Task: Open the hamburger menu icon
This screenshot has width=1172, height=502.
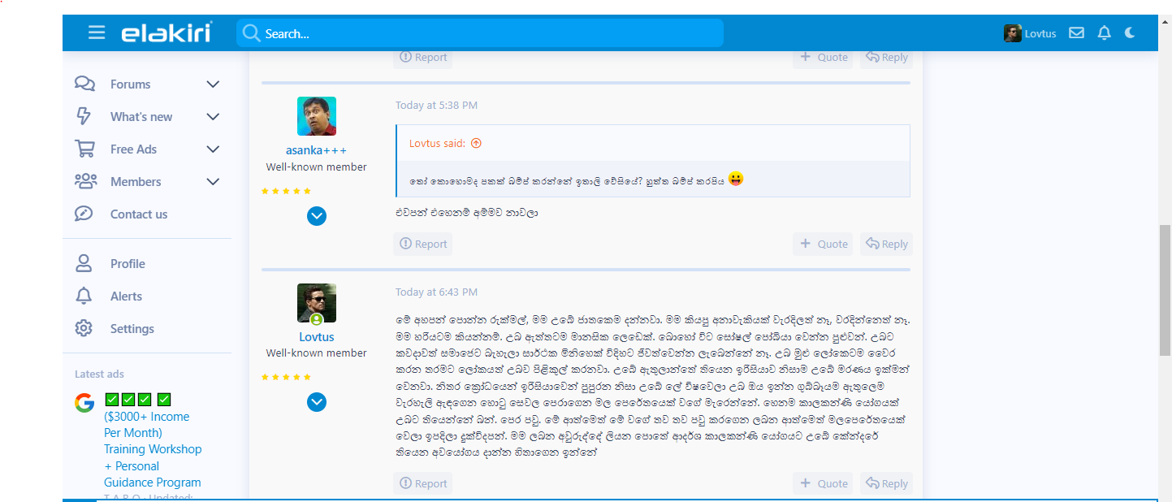Action: [x=97, y=32]
